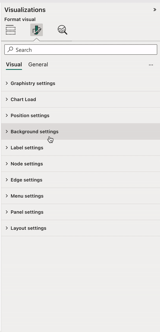Viewport: 160px width, 332px height.
Task: Select the Format visual paintbrush icon
Action: pos(37,30)
